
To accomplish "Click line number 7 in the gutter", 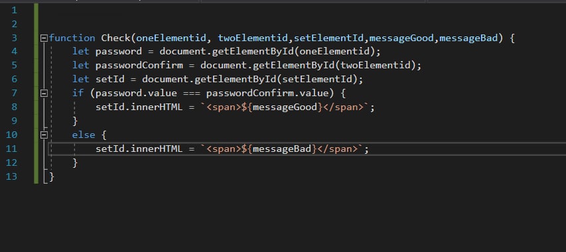I will pyautogui.click(x=15, y=94).
